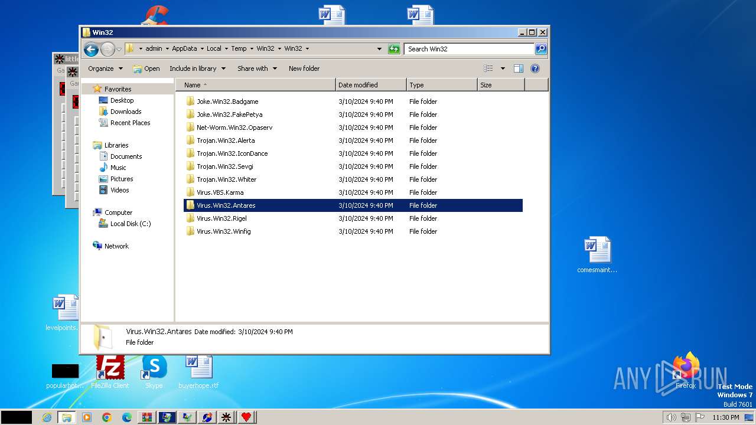The height and width of the screenshot is (425, 756).
Task: Click the volume speaker tray icon
Action: pos(671,417)
